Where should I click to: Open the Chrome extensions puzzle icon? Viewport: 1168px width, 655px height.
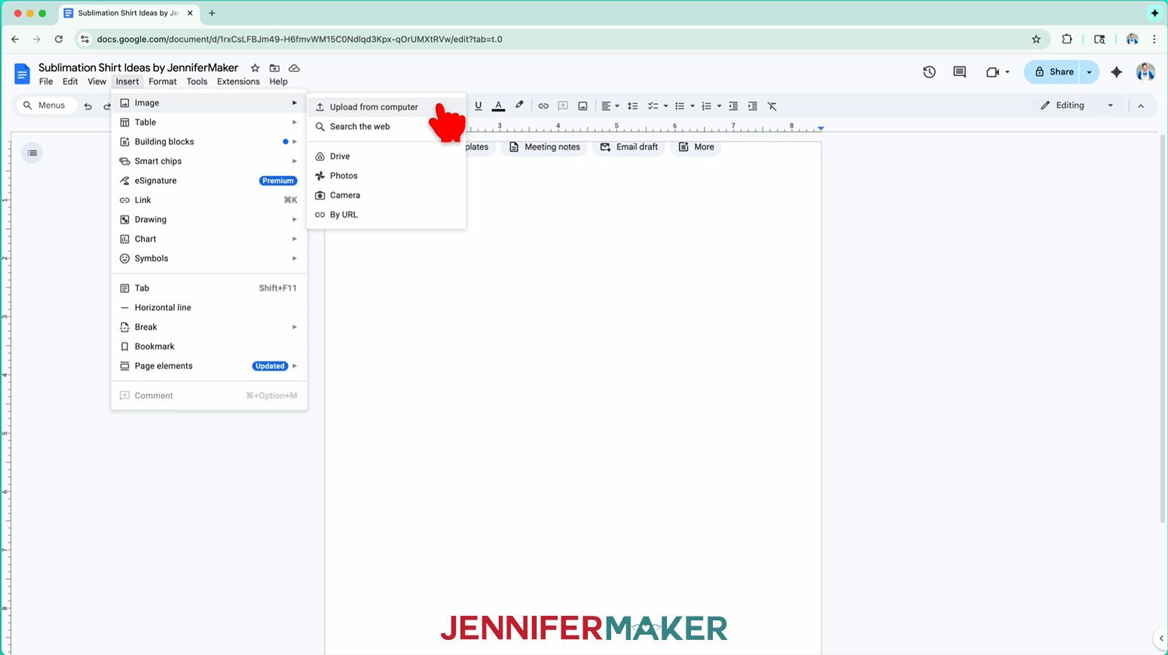point(1067,39)
